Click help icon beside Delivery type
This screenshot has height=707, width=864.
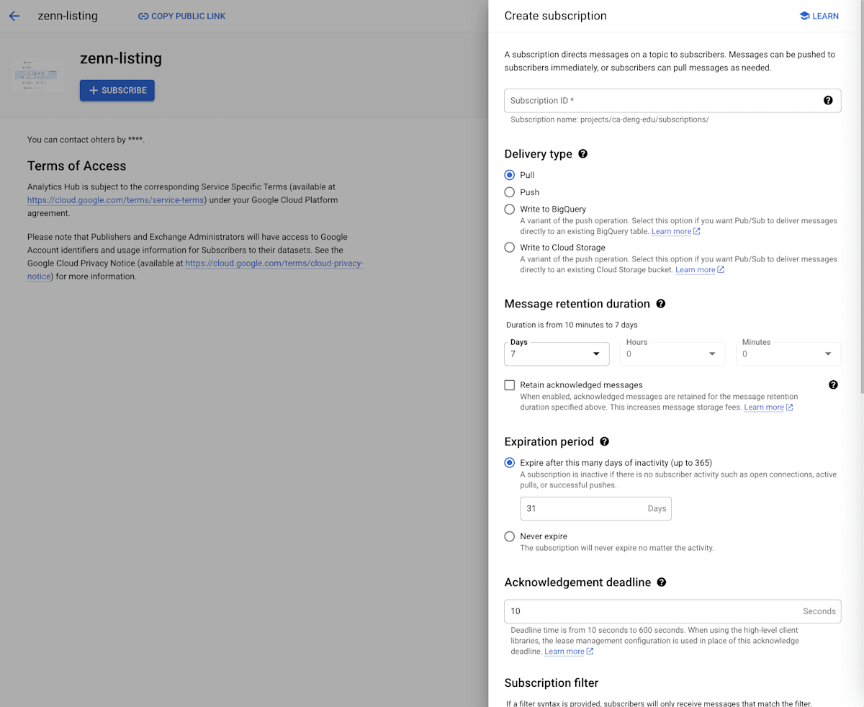[583, 154]
